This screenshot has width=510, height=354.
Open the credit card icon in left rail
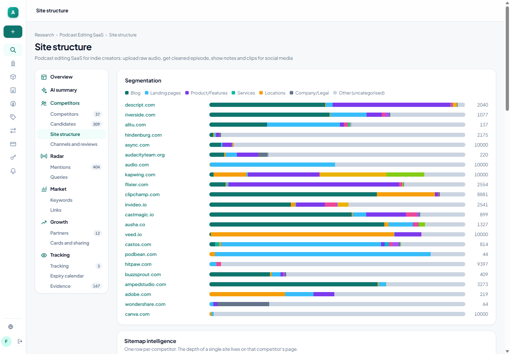(x=13, y=144)
